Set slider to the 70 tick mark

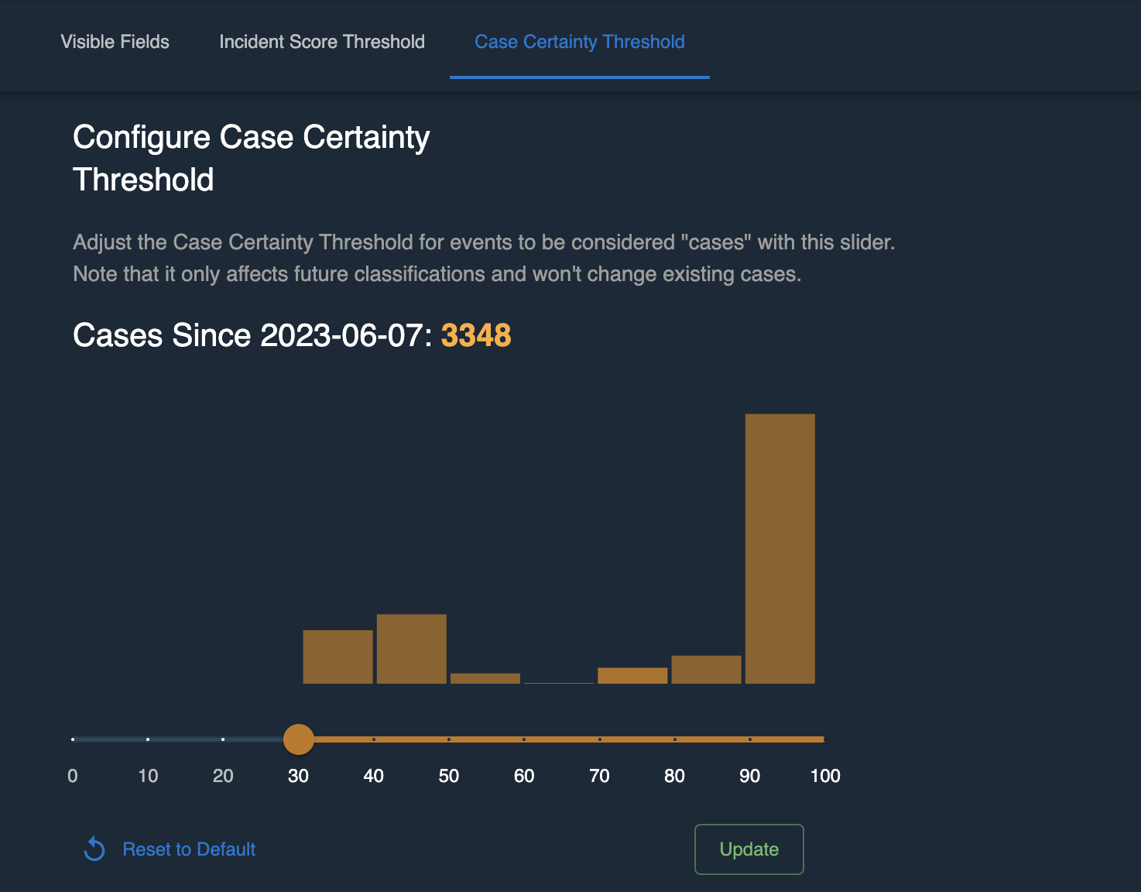[x=600, y=739]
